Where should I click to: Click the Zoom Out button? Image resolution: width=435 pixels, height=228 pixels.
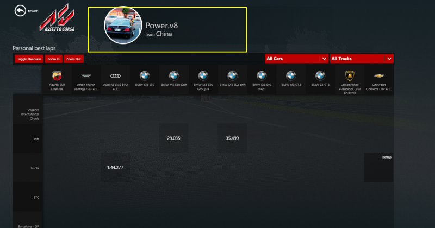pyautogui.click(x=73, y=59)
